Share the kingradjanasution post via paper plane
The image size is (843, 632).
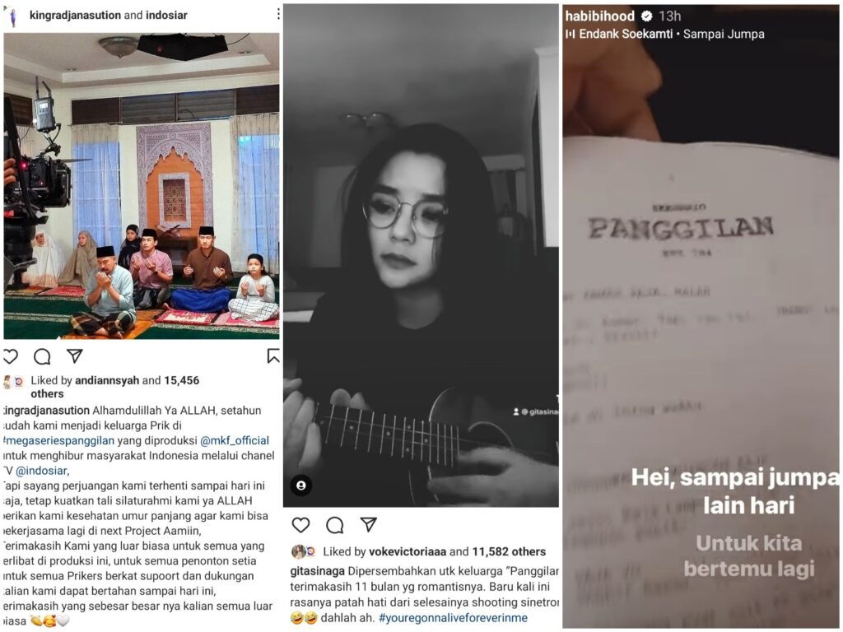pyautogui.click(x=74, y=355)
